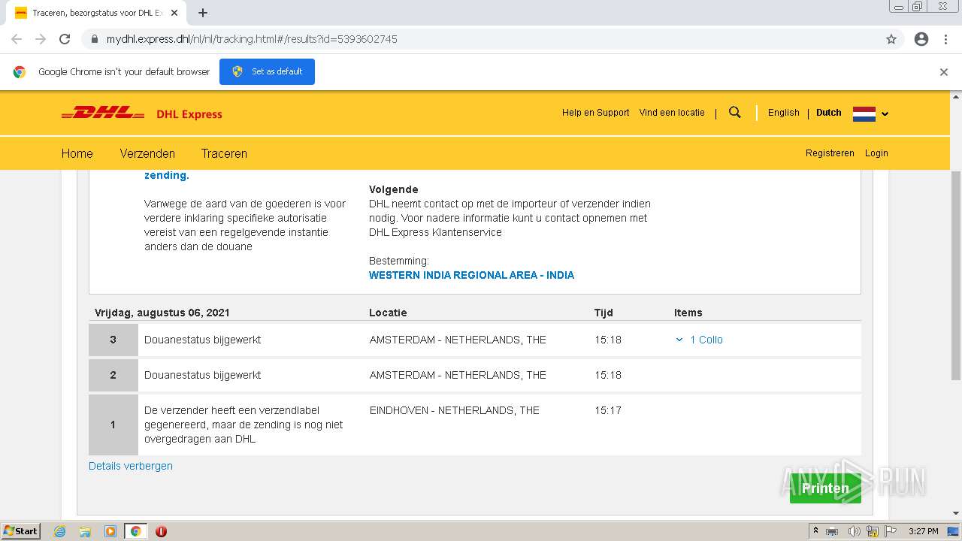Click the label-generated status text, row 1
This screenshot has height=541, width=962.
244,425
